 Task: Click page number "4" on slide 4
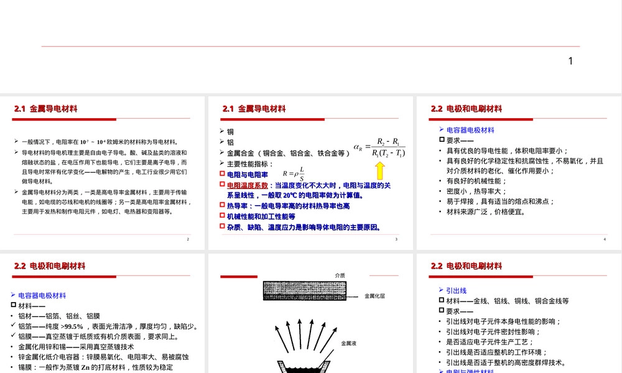[x=605, y=239]
